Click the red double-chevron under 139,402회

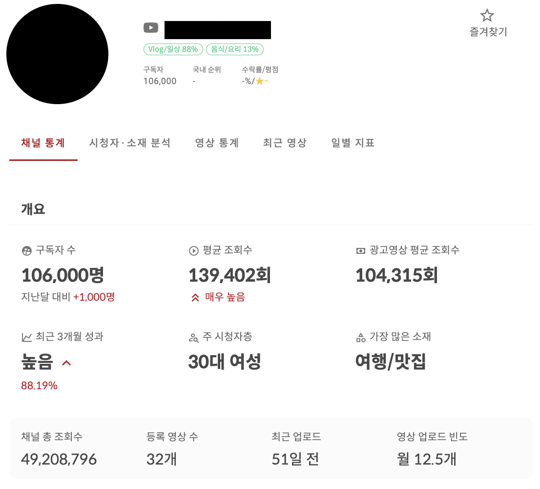[196, 297]
